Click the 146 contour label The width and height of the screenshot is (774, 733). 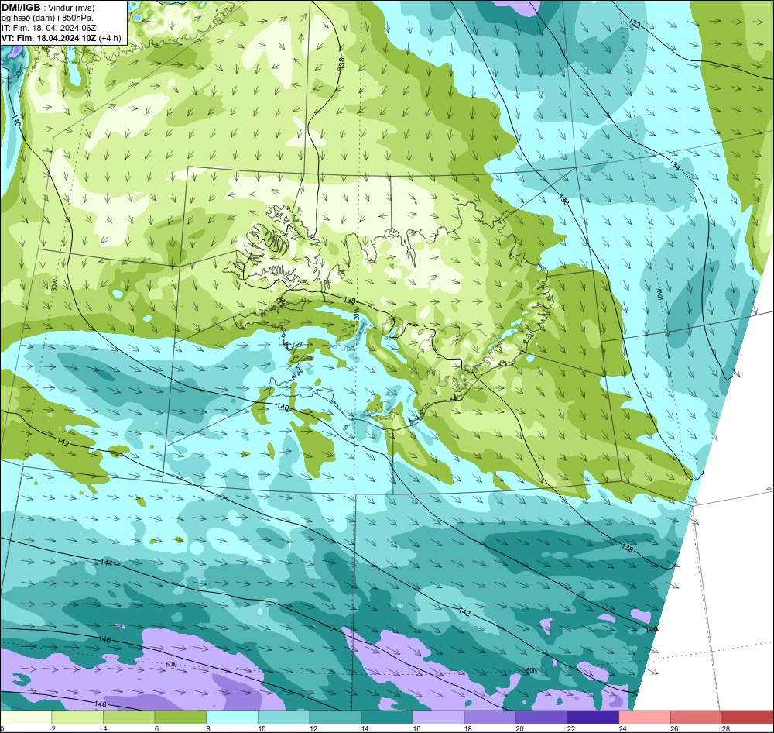click(x=104, y=639)
